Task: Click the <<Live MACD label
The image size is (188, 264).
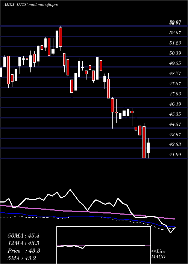Action: (x=158, y=254)
